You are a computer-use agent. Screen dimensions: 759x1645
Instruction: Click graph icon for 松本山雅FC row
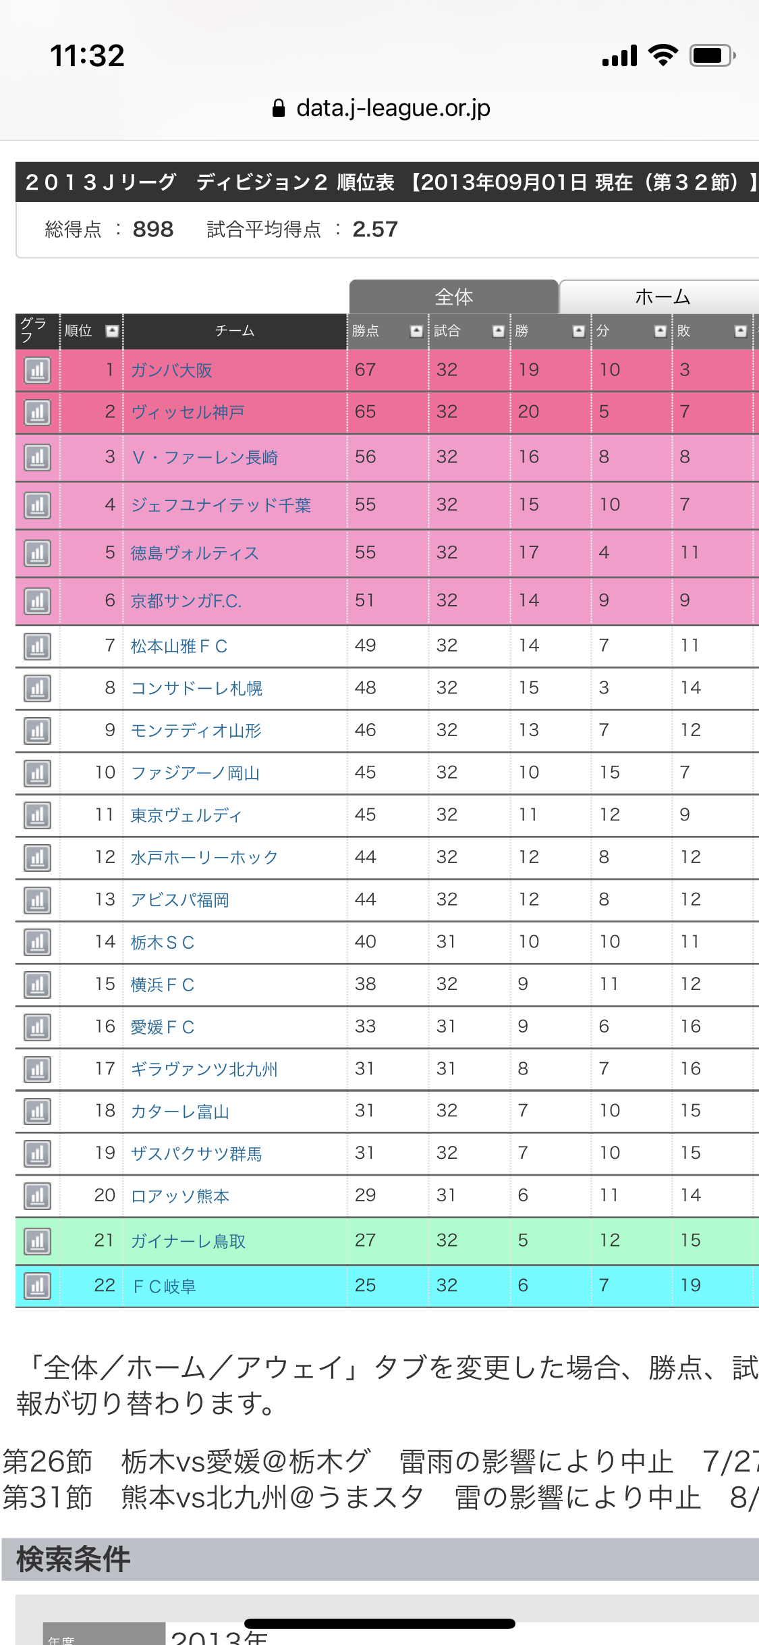pos(37,646)
